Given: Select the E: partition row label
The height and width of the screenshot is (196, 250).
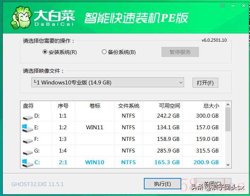Looking at the screenshot, I should click(x=36, y=127).
